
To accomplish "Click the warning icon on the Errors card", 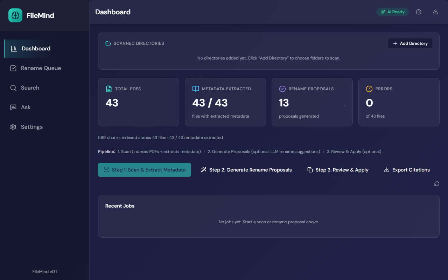I will (x=369, y=89).
